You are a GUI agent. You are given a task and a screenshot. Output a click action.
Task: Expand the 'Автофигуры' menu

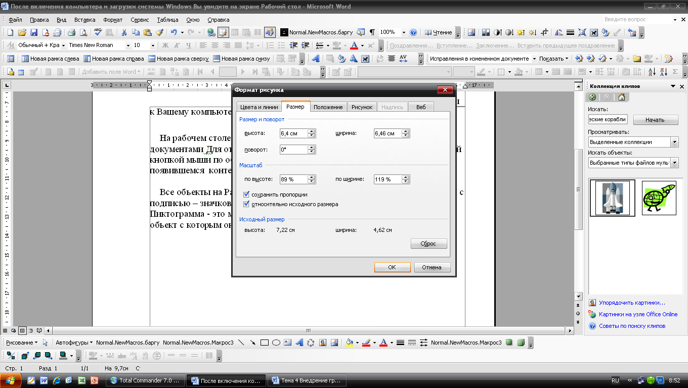coord(74,343)
